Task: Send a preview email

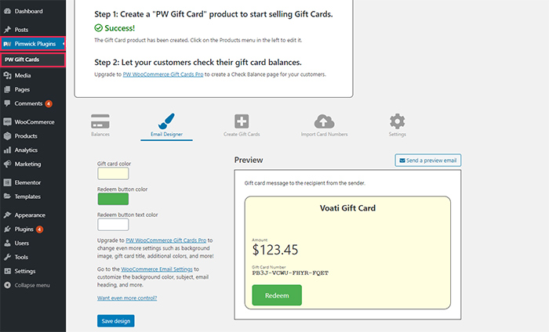Action: (x=428, y=161)
